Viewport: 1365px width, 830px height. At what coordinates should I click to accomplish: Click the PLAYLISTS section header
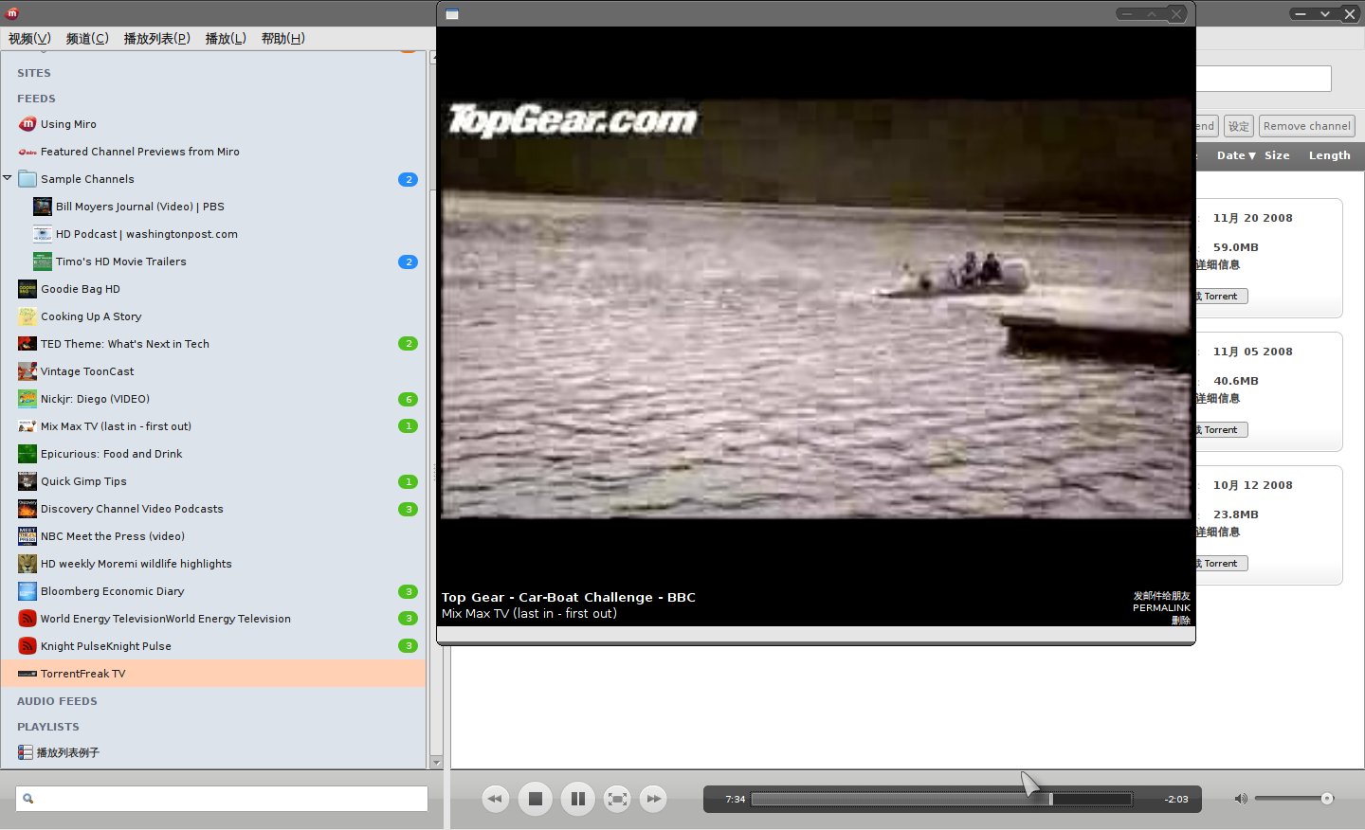coord(48,727)
